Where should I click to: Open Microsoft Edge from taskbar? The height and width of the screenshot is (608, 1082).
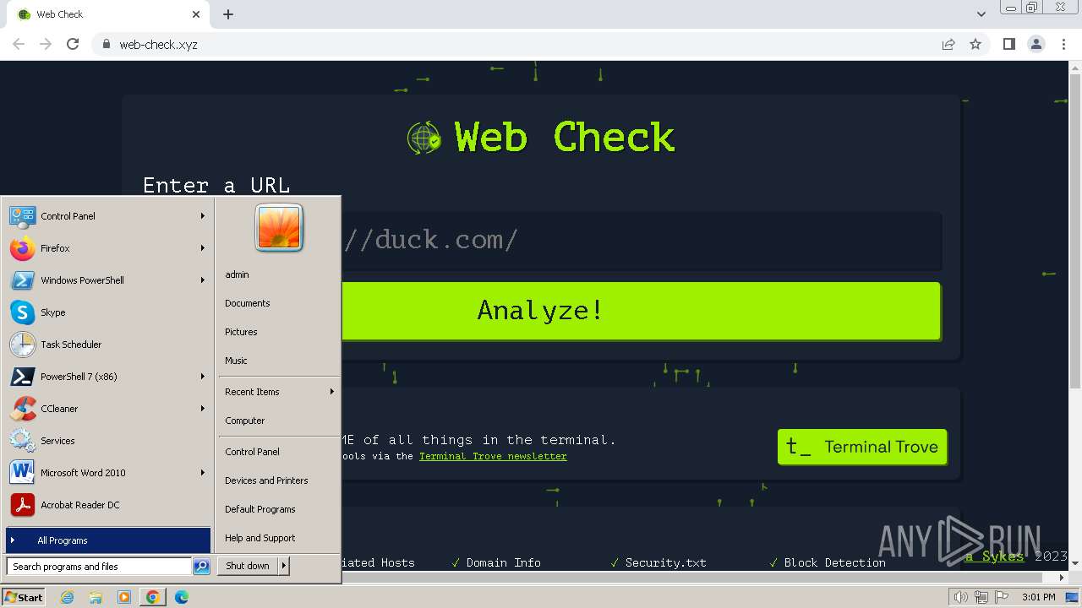pos(182,597)
